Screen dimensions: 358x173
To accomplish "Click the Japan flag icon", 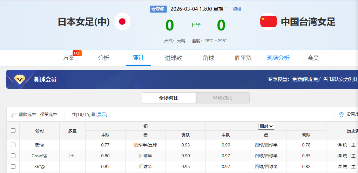I will pos(122,22).
